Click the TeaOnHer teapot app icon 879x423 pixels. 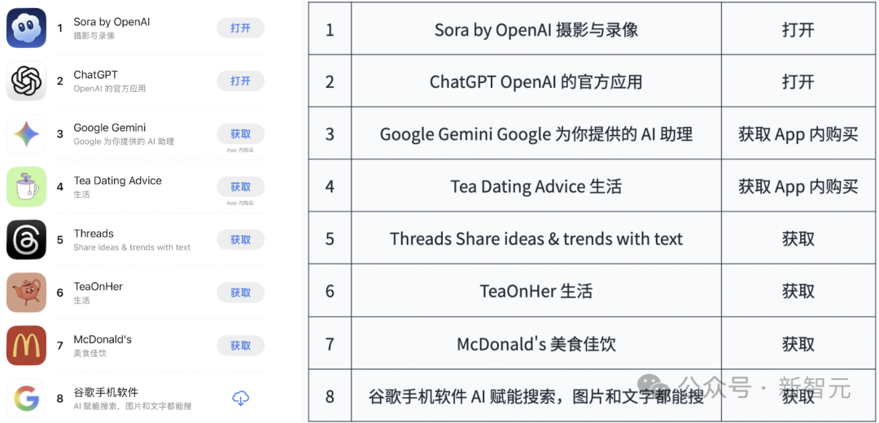click(27, 293)
